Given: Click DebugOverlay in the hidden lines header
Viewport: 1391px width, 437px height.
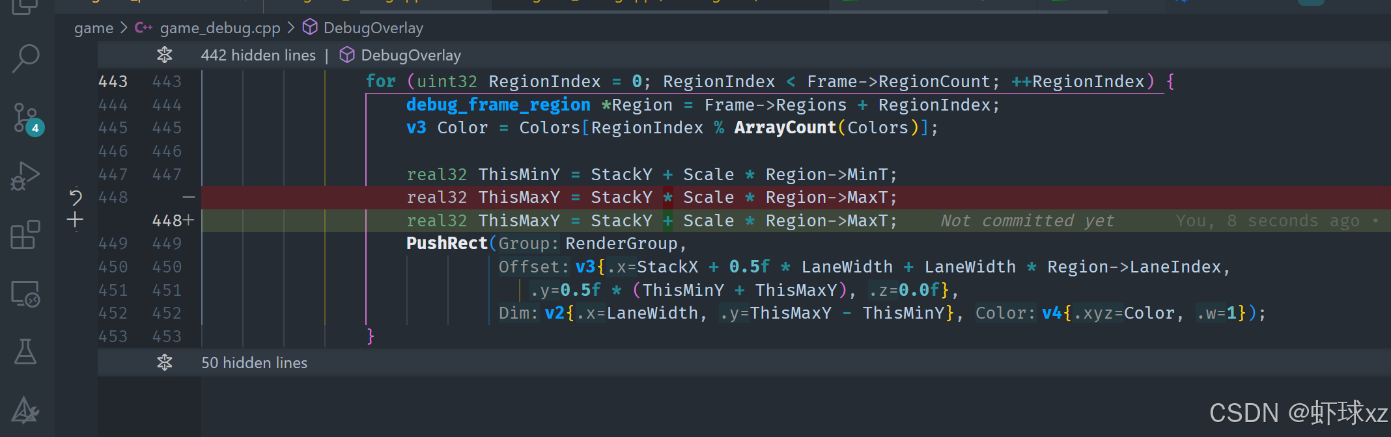Looking at the screenshot, I should [411, 55].
